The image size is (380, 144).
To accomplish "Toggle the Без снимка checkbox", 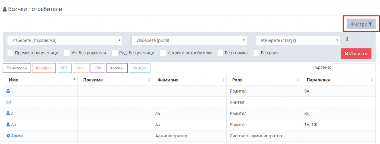I will (x=220, y=53).
